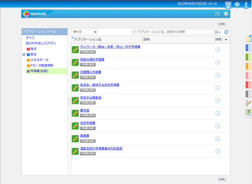Select すべて in the application label list
Screen dimensions: 252x184
coord(30,38)
